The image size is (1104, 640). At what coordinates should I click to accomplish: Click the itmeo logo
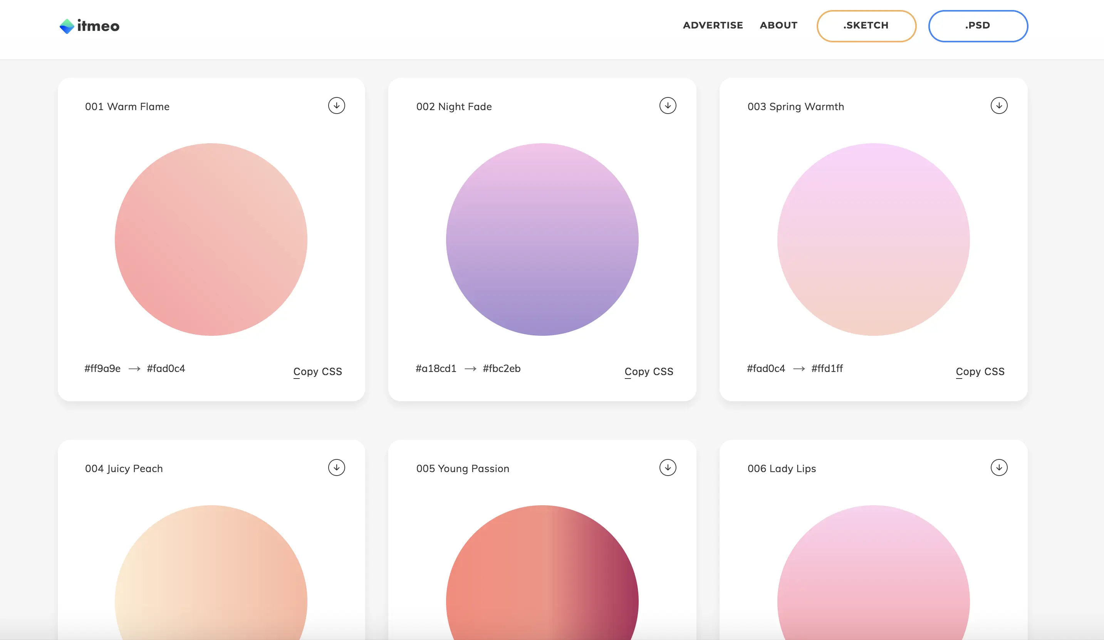click(89, 26)
